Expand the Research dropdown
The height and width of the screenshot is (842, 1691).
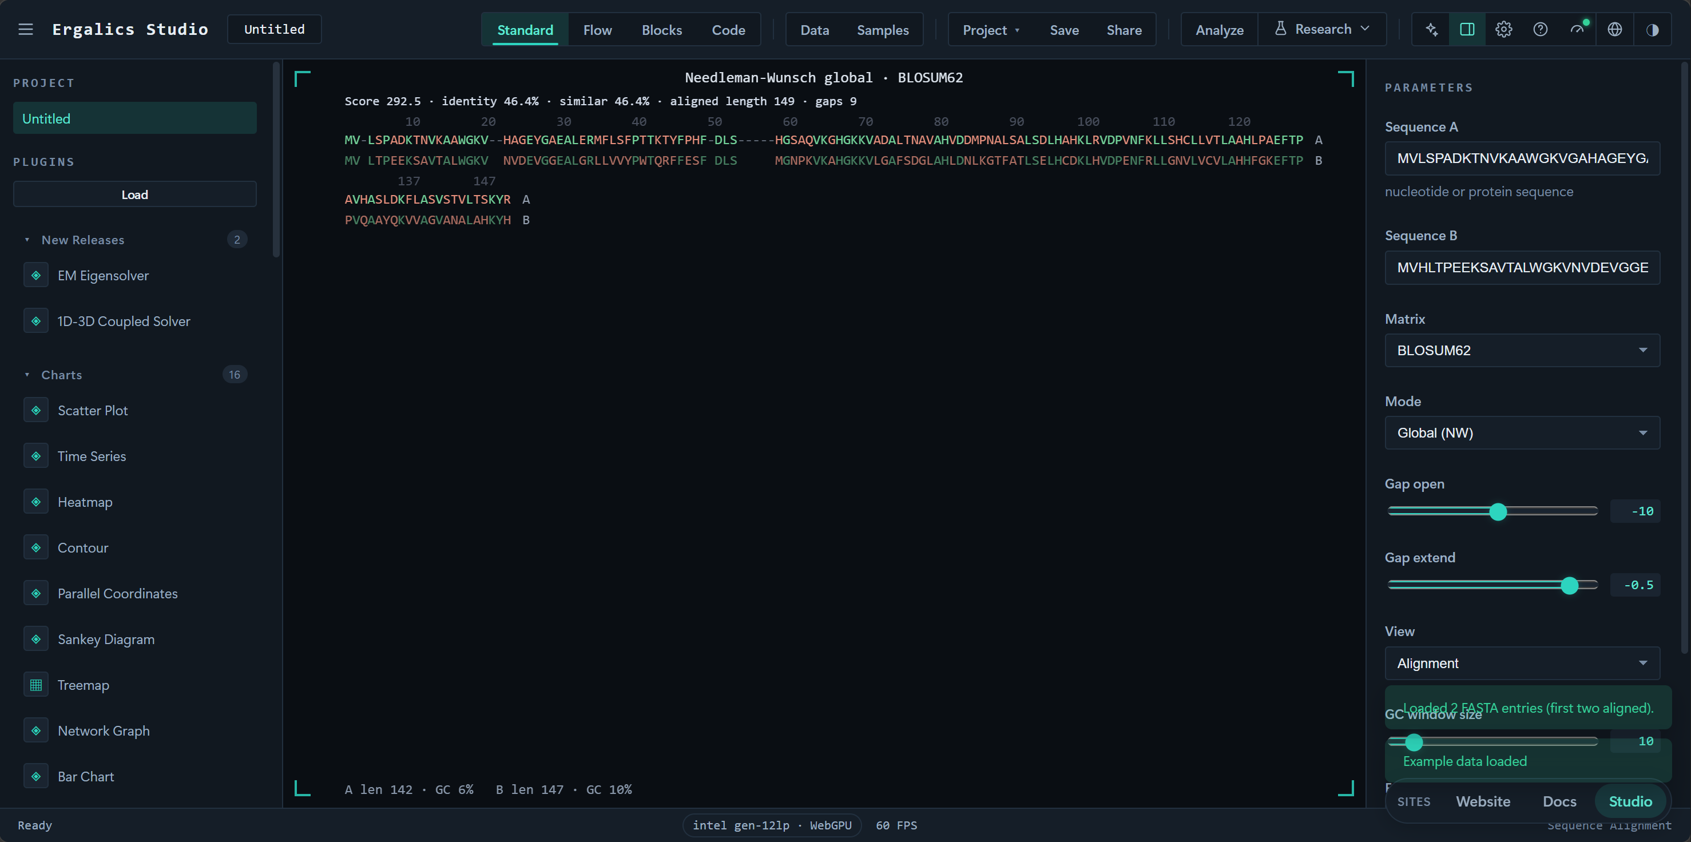tap(1322, 30)
